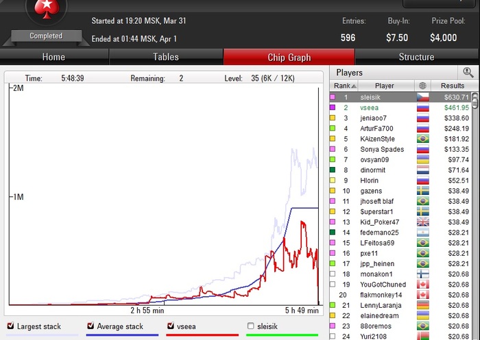Viewport: 480px width, 340px height.
Task: Uncheck the vseea graph checkbox
Action: click(171, 326)
